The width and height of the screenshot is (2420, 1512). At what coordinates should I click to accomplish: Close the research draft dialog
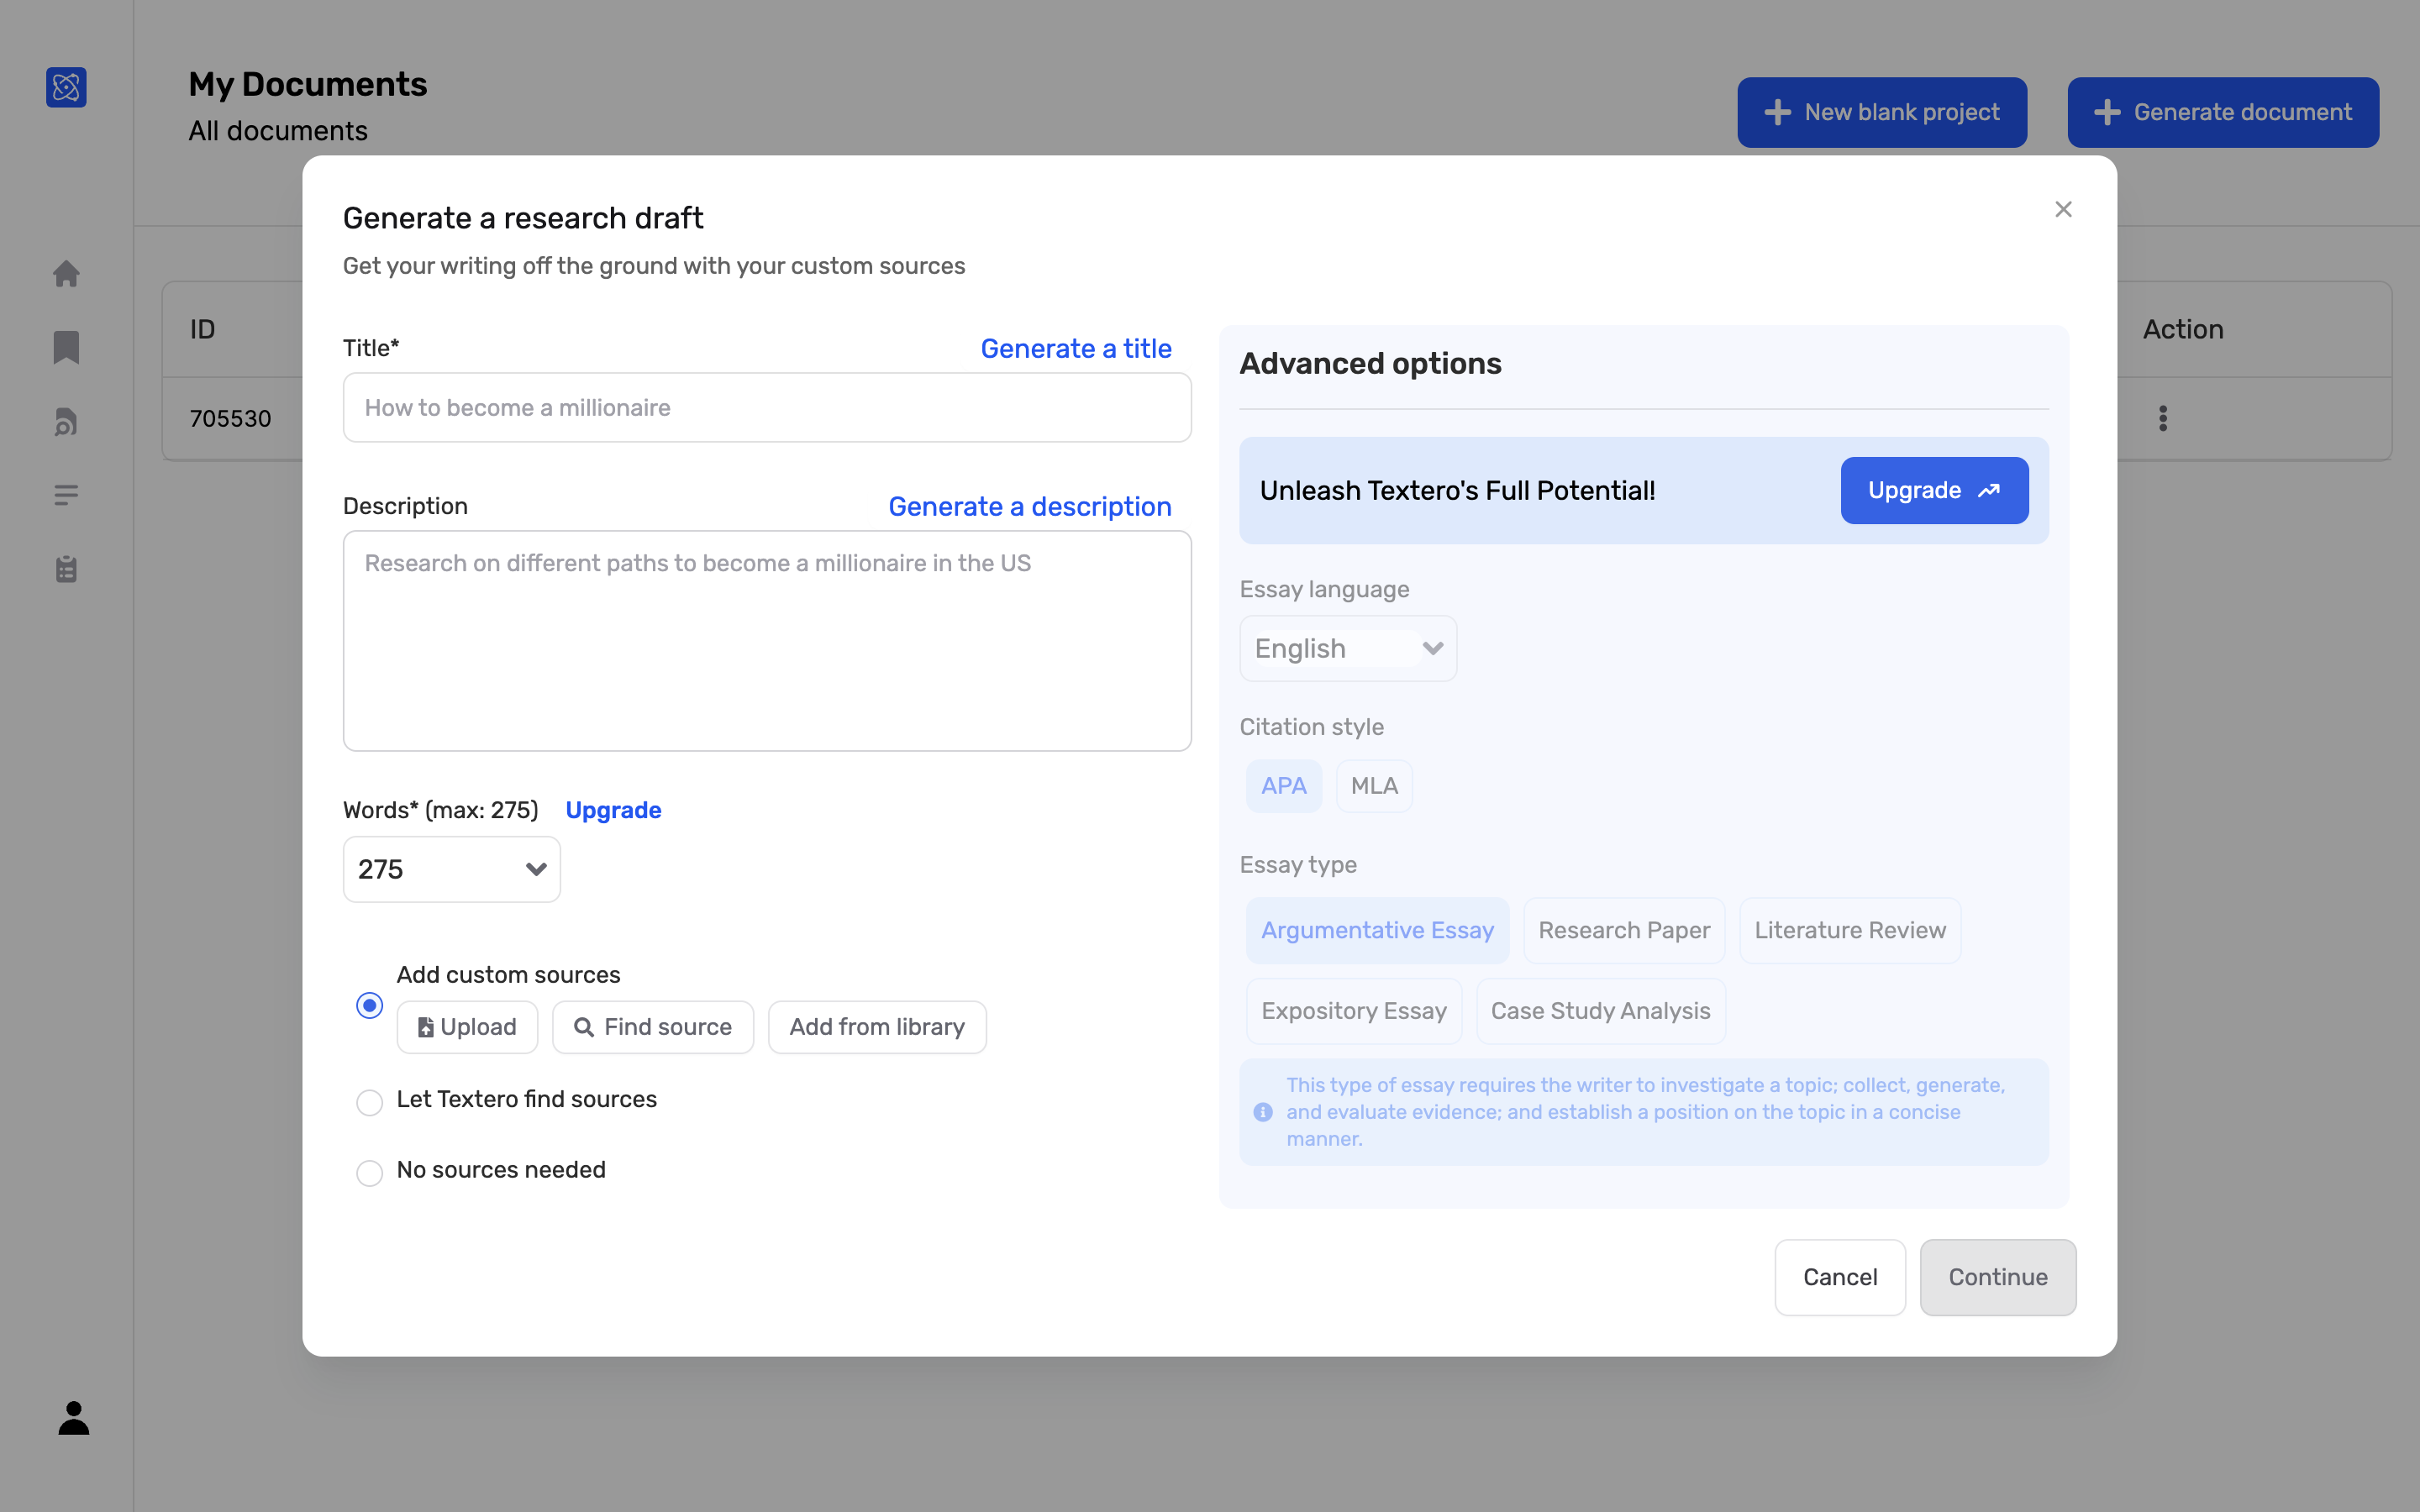[x=2063, y=209]
